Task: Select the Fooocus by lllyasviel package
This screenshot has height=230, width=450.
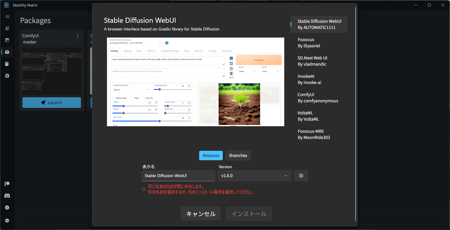Action: click(319, 43)
